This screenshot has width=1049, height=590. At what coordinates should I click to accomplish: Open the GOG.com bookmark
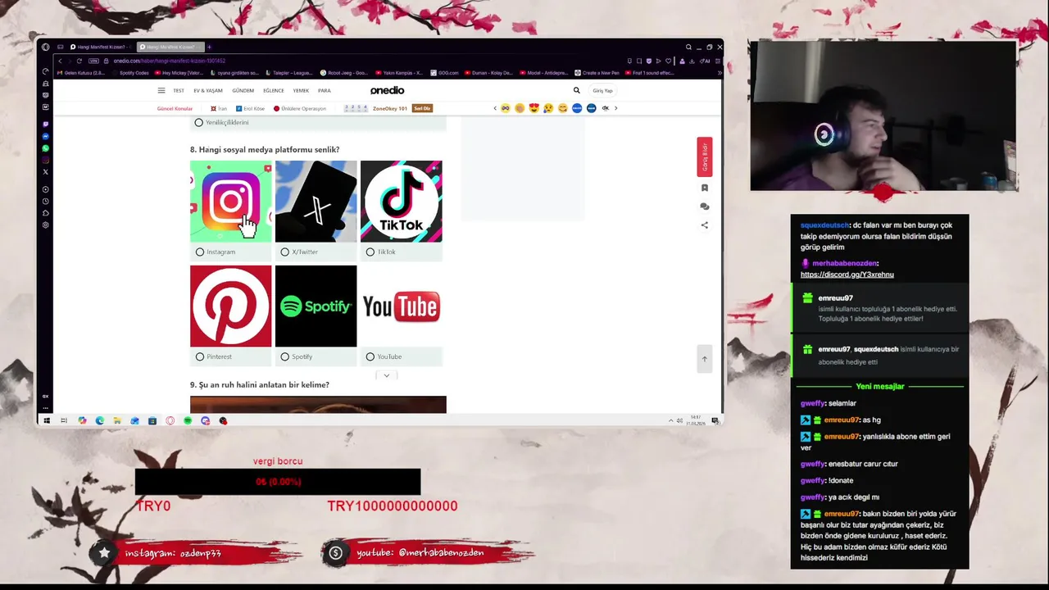pos(444,73)
